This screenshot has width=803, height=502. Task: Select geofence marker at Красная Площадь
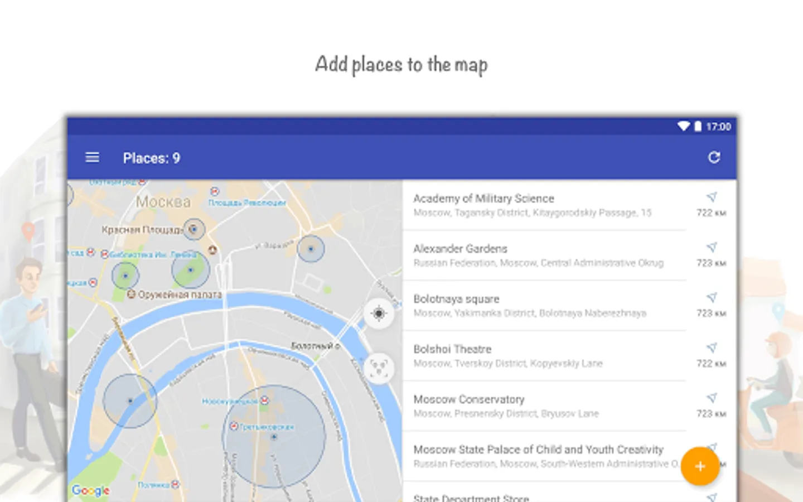click(194, 229)
